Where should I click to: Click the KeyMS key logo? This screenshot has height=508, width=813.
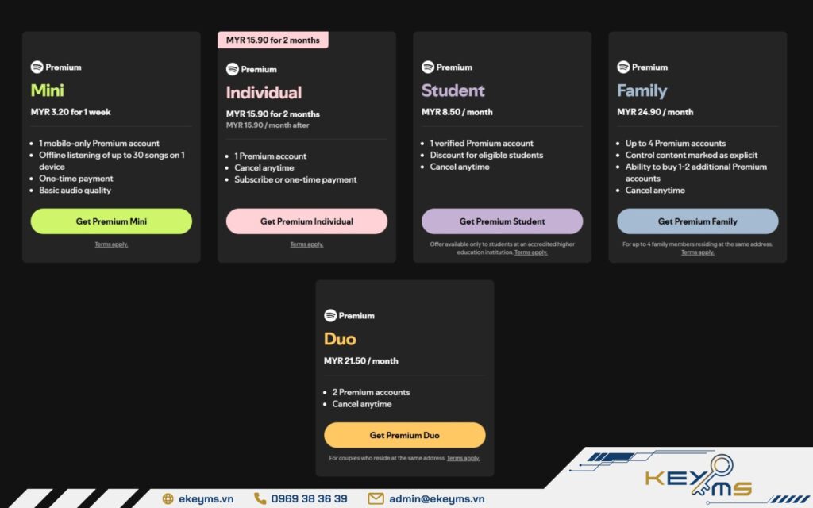(699, 476)
